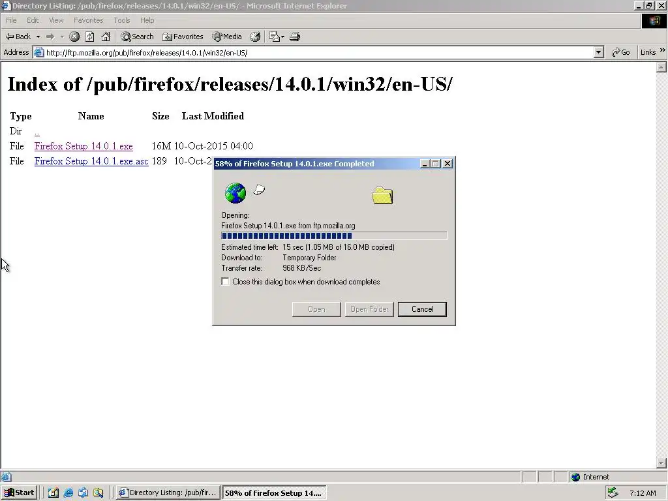
Task: Click the IE icon in window title bar
Action: tap(6, 5)
